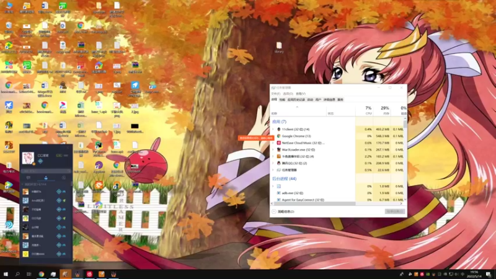Open the friends list tab icon in friend panel

(x=46, y=178)
